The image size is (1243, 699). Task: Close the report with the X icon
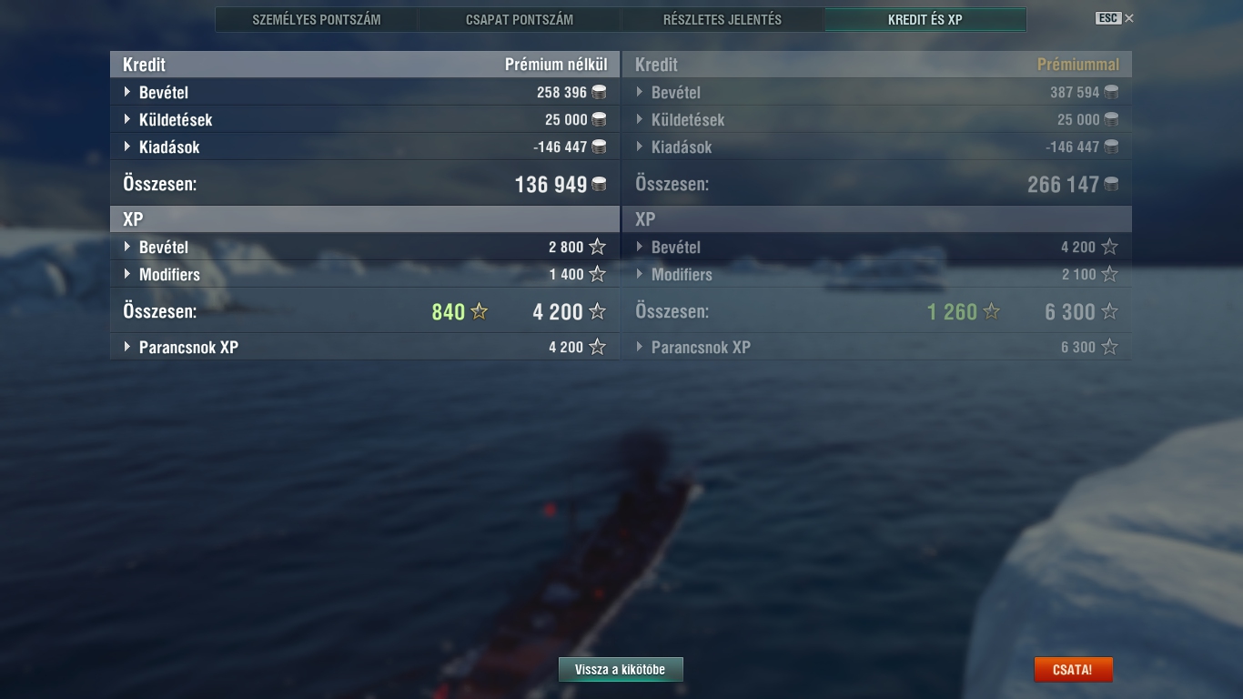[1129, 18]
